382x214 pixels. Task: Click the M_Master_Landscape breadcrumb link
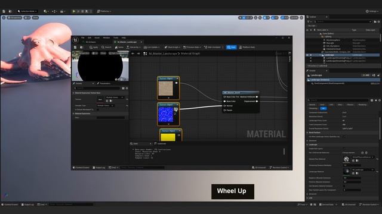(163, 53)
